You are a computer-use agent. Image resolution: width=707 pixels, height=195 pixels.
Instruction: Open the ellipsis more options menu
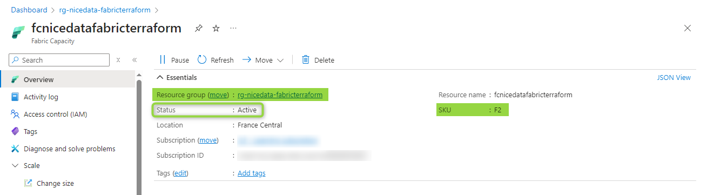coord(233,28)
